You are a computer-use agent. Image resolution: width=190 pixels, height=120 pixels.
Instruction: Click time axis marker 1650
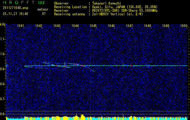tap(184, 26)
